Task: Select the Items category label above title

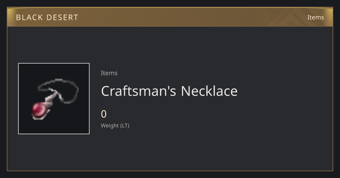Action: 109,73
